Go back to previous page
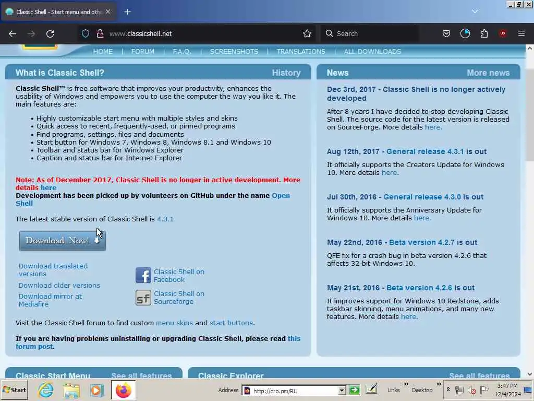 coord(13,34)
